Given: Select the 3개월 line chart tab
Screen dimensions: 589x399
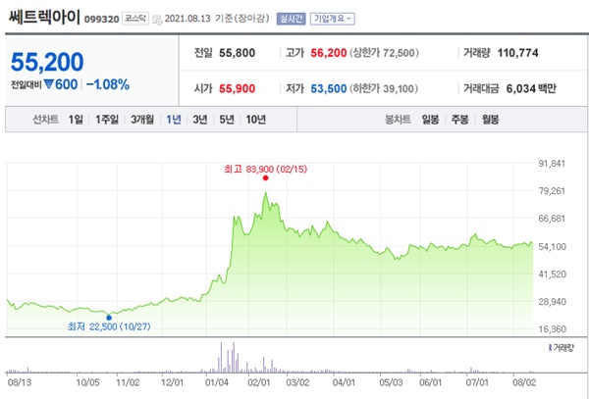Looking at the screenshot, I should pos(142,120).
